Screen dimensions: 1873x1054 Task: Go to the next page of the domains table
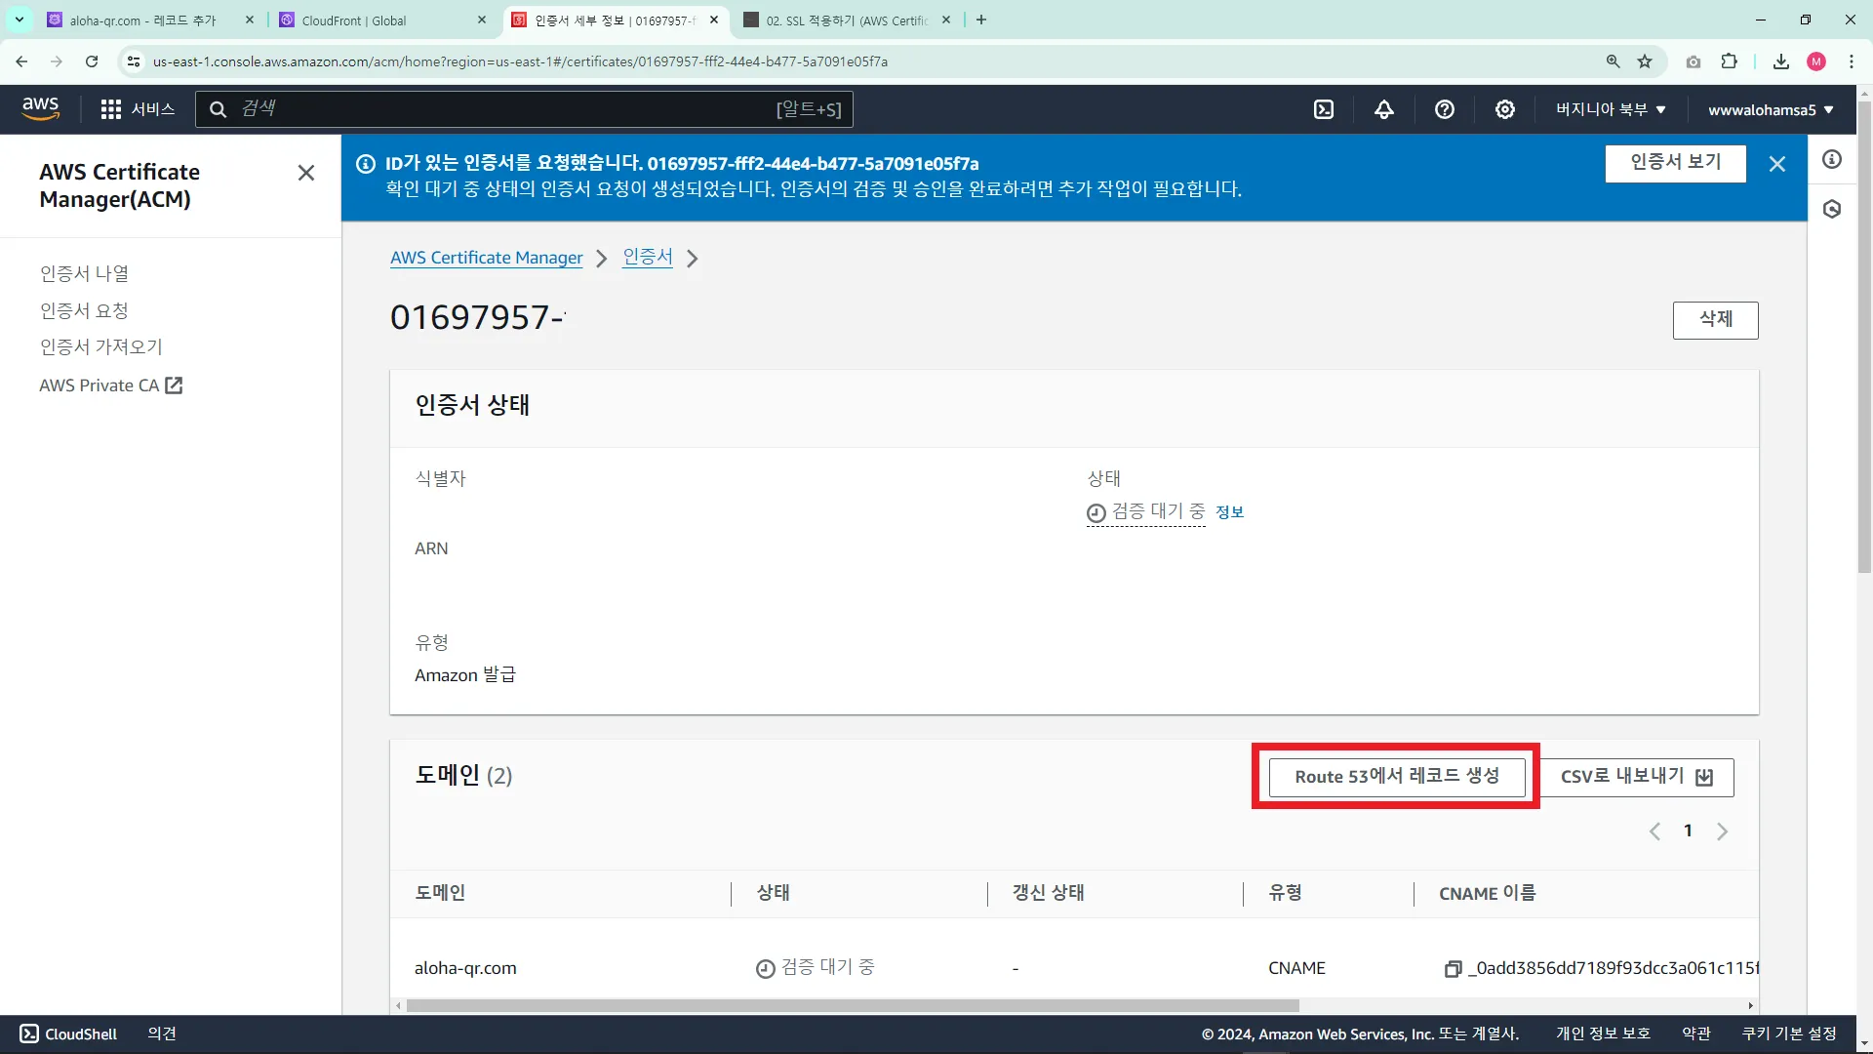click(1722, 831)
